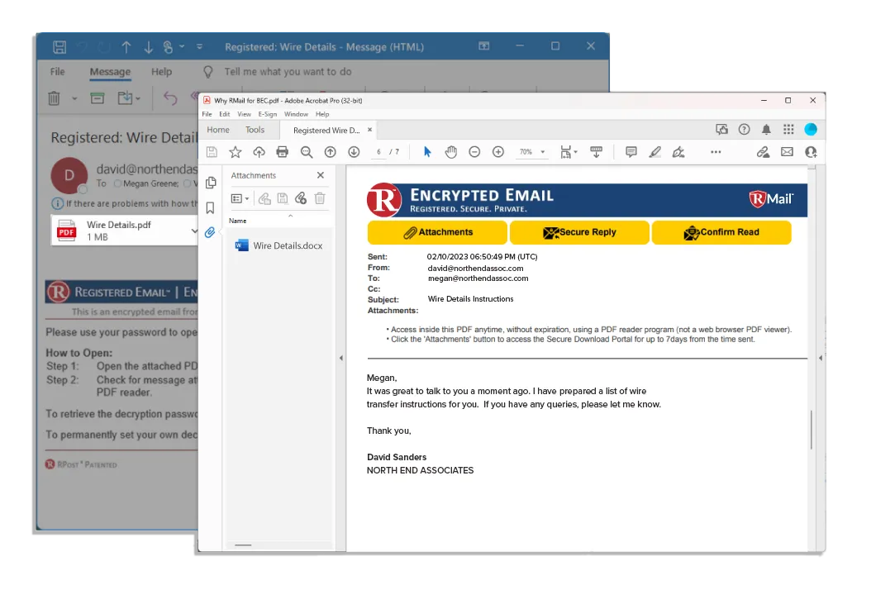Add a sticky note comment
Screen dimensions: 871x590
(631, 152)
